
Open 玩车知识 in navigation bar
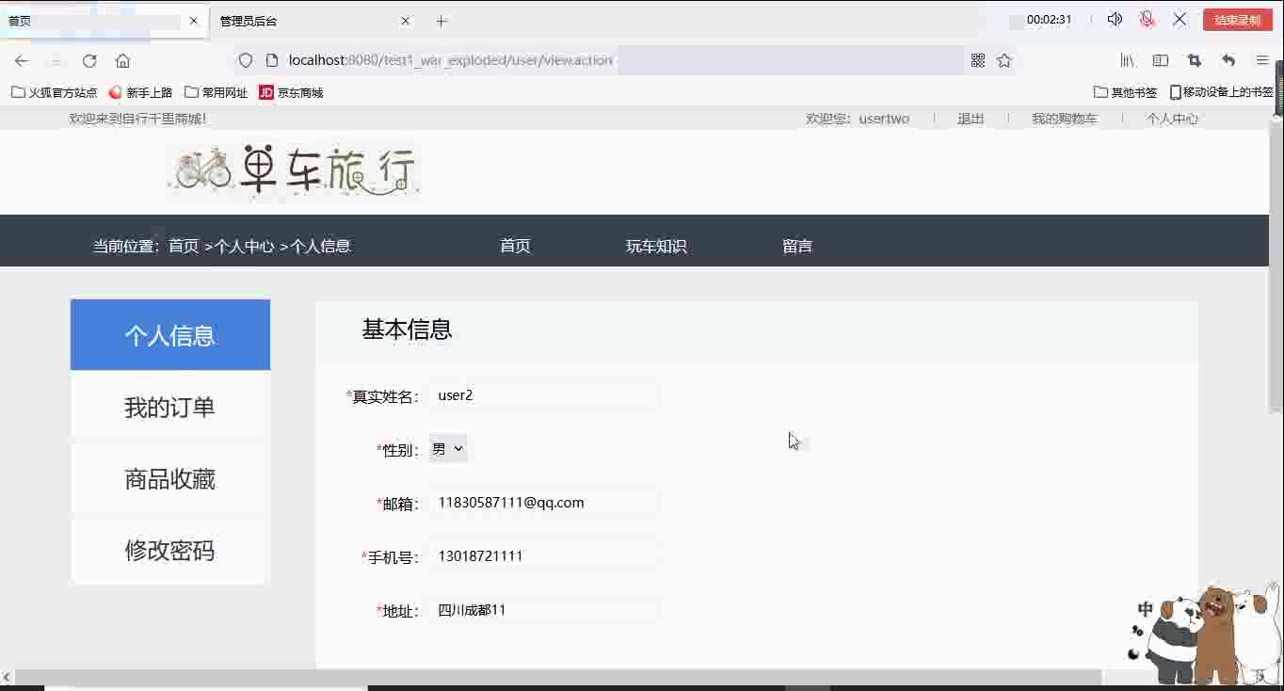(x=656, y=246)
